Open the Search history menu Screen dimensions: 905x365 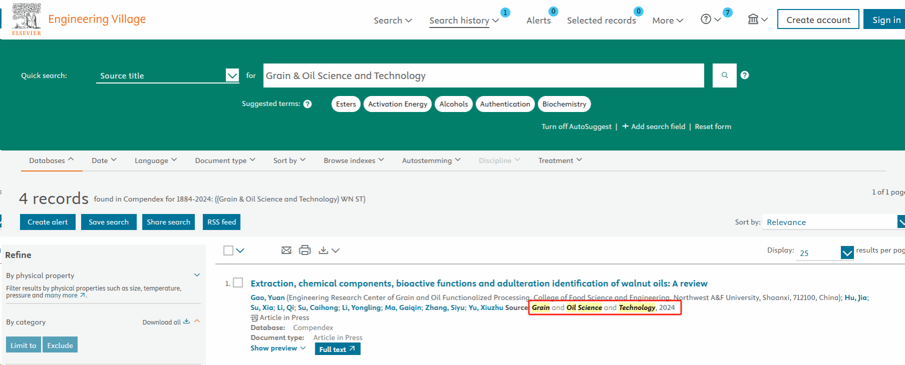(464, 20)
